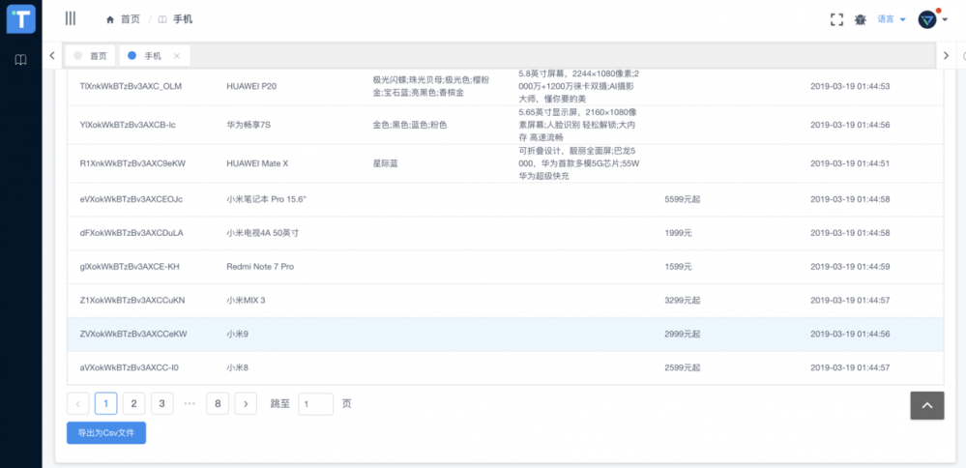Screen dimensions: 966x468
Task: Click ID eVXokWkBTzBv3AXCEOJc
Action: tap(132, 199)
